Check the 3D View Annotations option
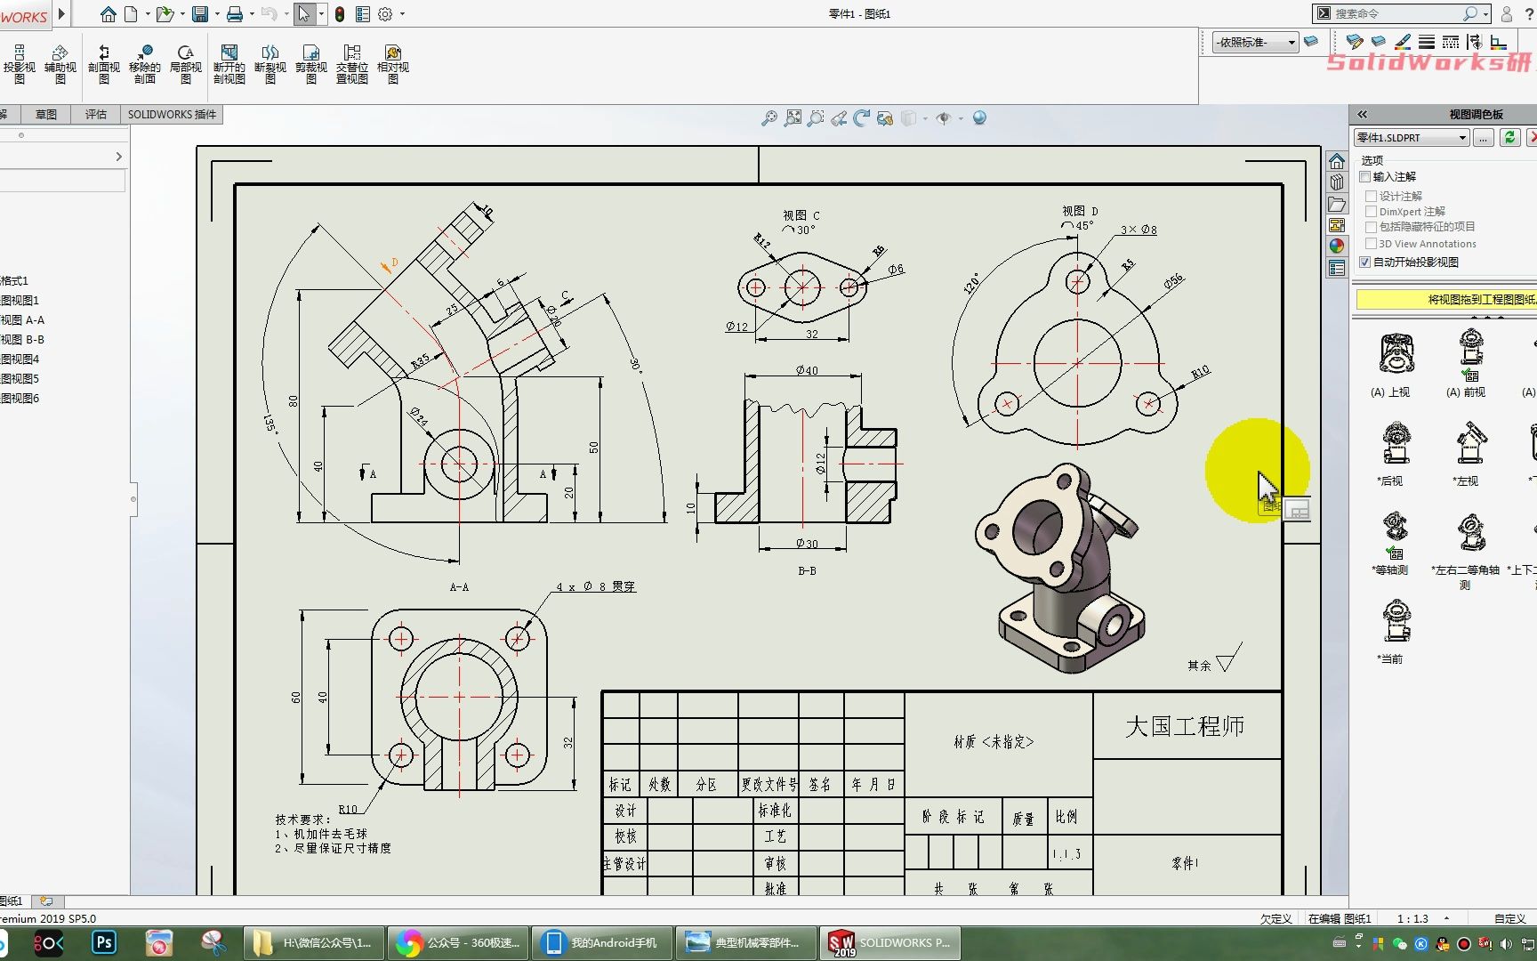 coord(1370,243)
